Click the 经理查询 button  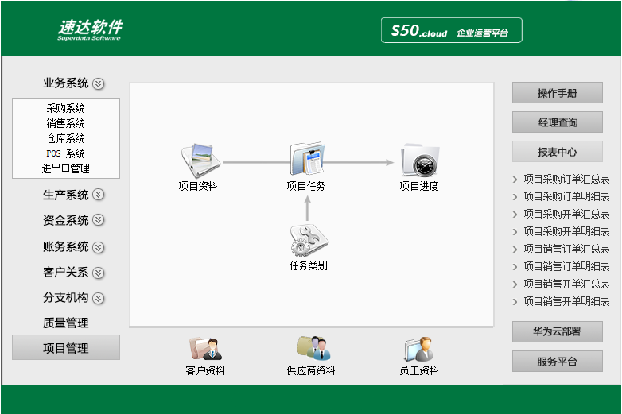[x=558, y=122]
